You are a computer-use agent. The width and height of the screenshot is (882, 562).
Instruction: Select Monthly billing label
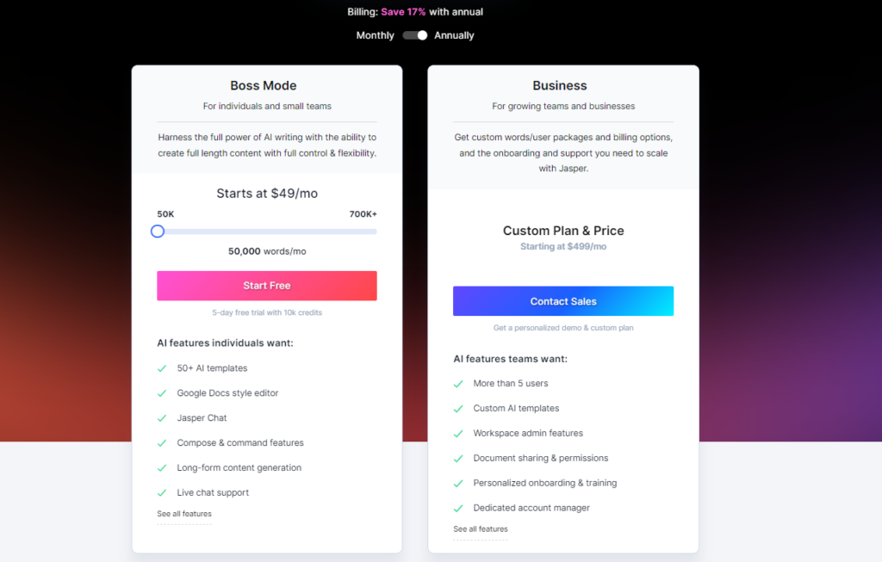click(x=375, y=35)
